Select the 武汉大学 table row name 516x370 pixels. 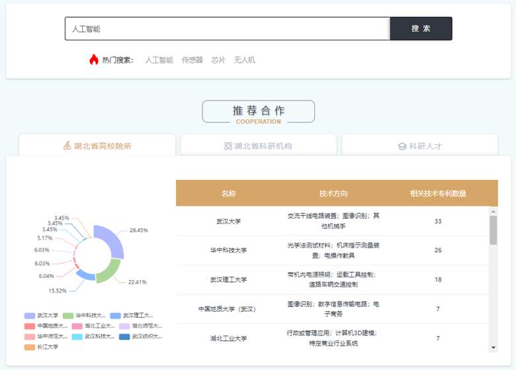pyautogui.click(x=228, y=221)
